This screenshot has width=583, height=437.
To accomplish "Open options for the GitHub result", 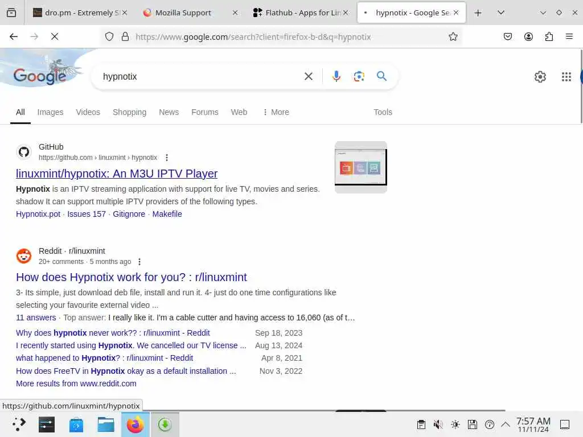I will (167, 158).
